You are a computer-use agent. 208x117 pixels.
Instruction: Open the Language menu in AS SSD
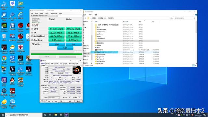tap(54, 13)
